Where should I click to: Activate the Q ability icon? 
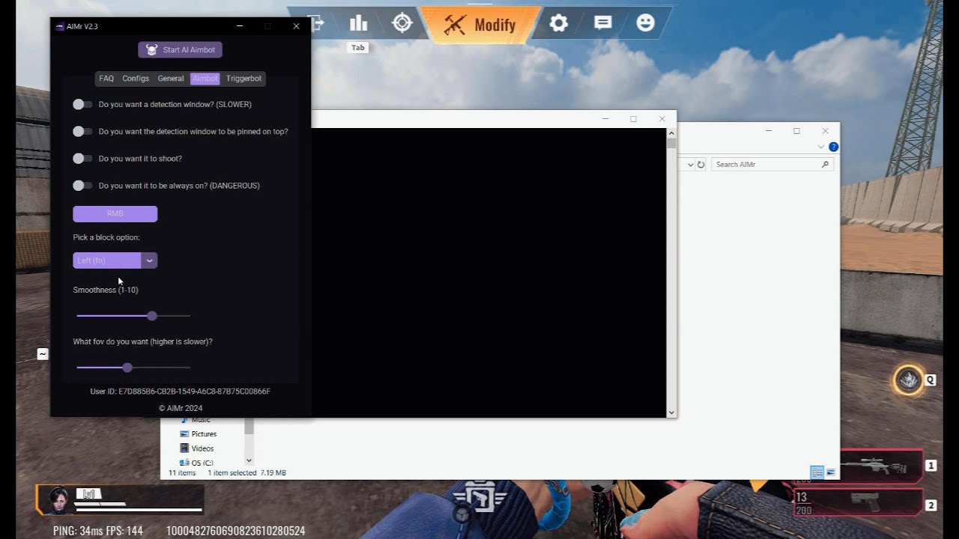tap(909, 380)
